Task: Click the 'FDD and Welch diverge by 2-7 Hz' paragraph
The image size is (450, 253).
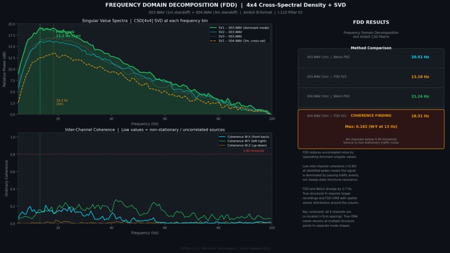Action: pos(331,196)
